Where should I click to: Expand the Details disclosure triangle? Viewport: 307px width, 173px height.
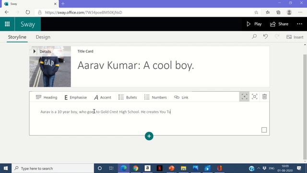[x=35, y=51]
